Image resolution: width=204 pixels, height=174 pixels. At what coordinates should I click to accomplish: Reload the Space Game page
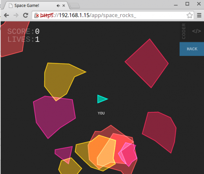[25, 15]
